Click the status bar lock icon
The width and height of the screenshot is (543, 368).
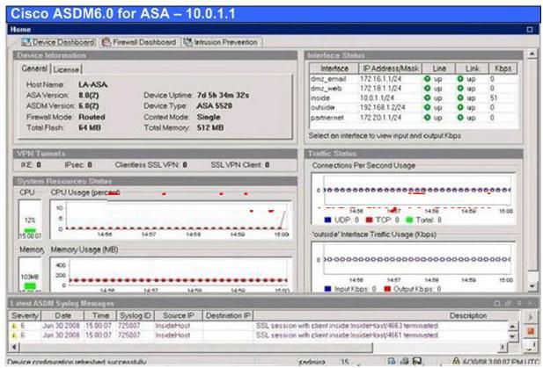[x=456, y=362]
